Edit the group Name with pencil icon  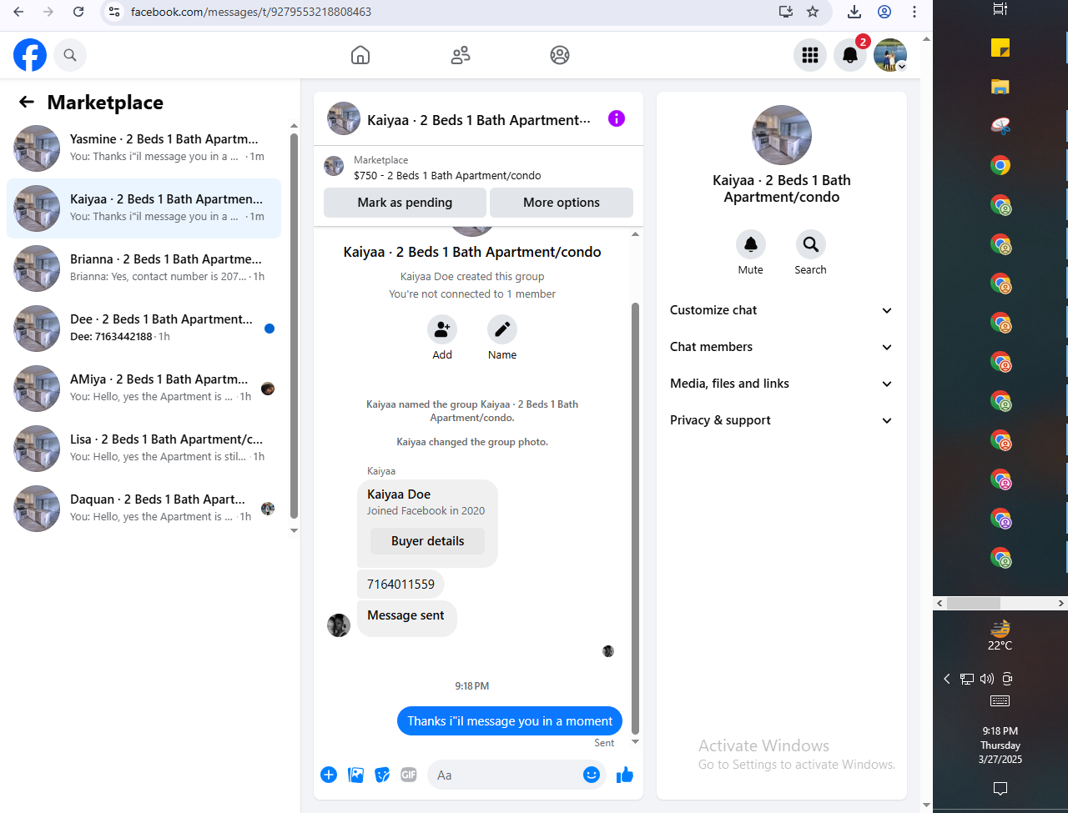pos(502,329)
